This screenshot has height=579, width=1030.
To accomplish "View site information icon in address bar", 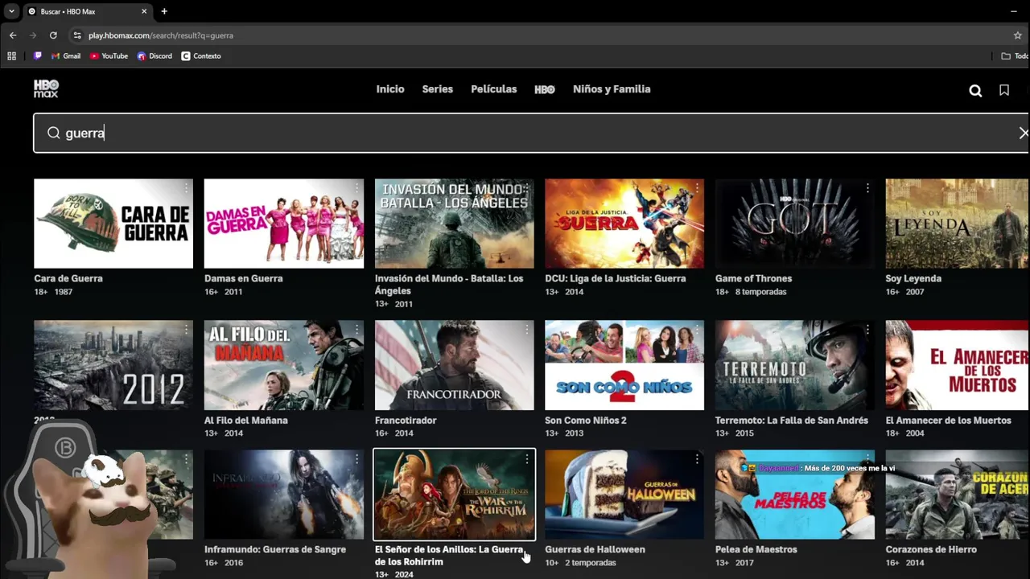I will click(x=77, y=35).
